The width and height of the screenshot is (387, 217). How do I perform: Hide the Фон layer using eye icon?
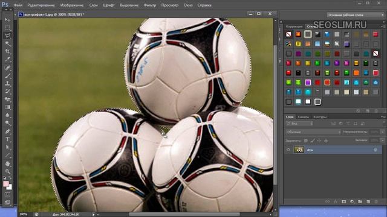coord(288,149)
